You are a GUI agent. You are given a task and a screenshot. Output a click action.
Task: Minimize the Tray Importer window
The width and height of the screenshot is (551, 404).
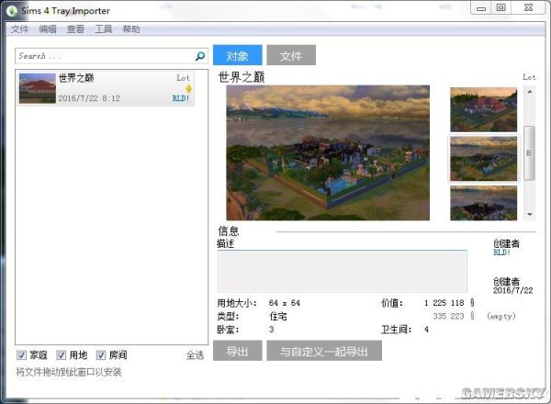click(481, 7)
